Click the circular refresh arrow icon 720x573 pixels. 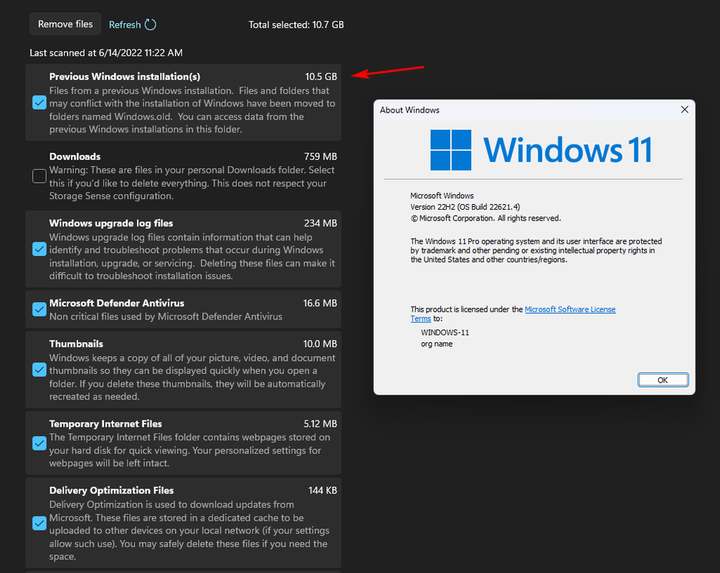[x=151, y=24]
